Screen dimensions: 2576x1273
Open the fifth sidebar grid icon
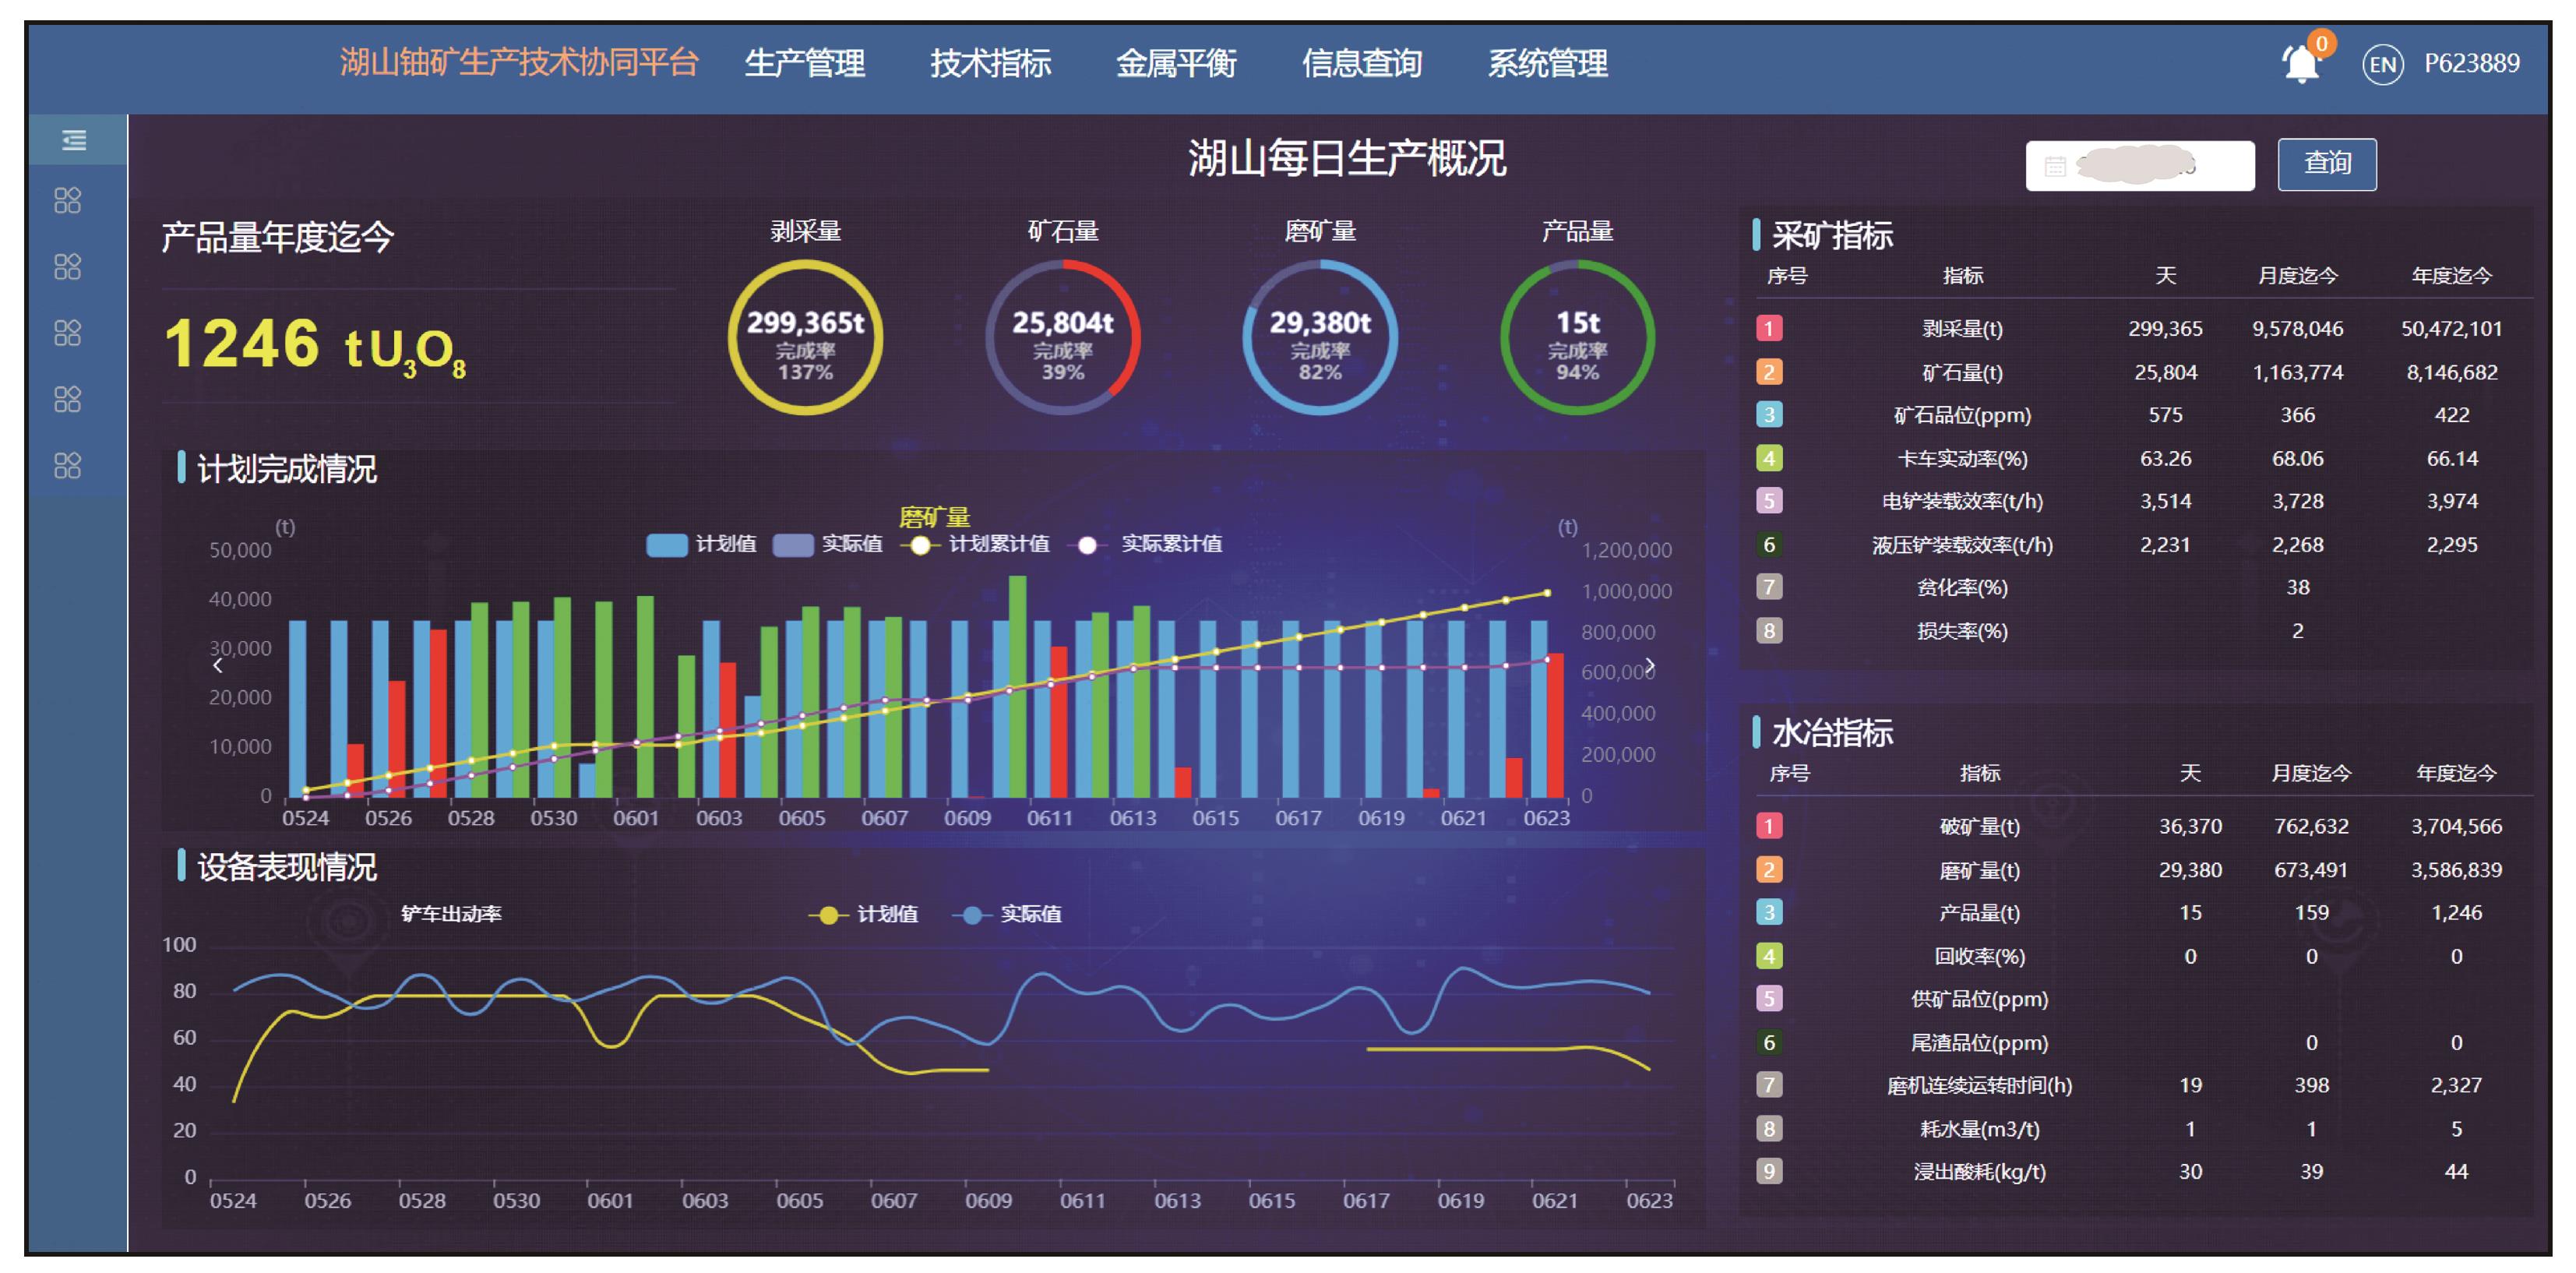pyautogui.click(x=67, y=465)
